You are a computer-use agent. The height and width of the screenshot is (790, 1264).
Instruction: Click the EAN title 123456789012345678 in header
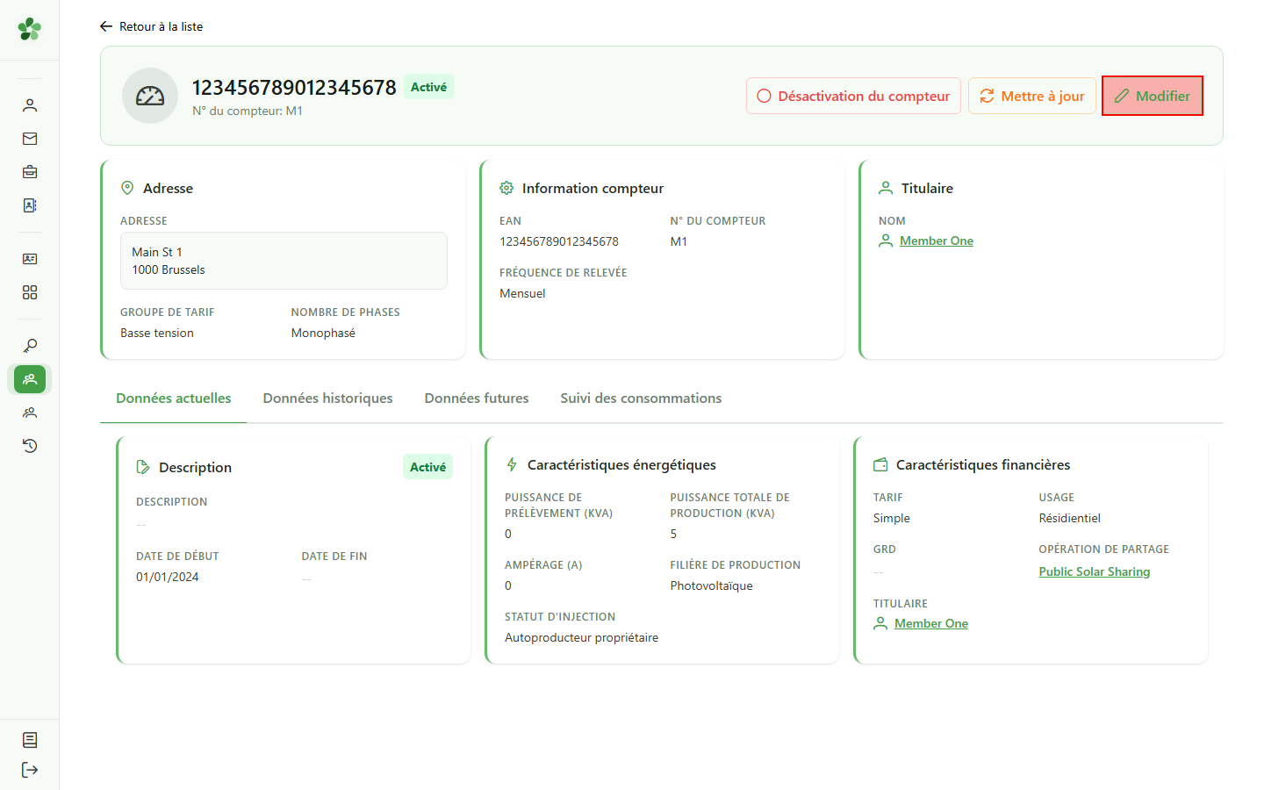tap(294, 88)
